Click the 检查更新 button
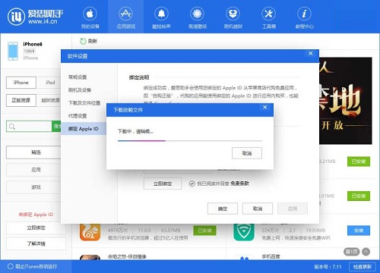 pos(363,267)
